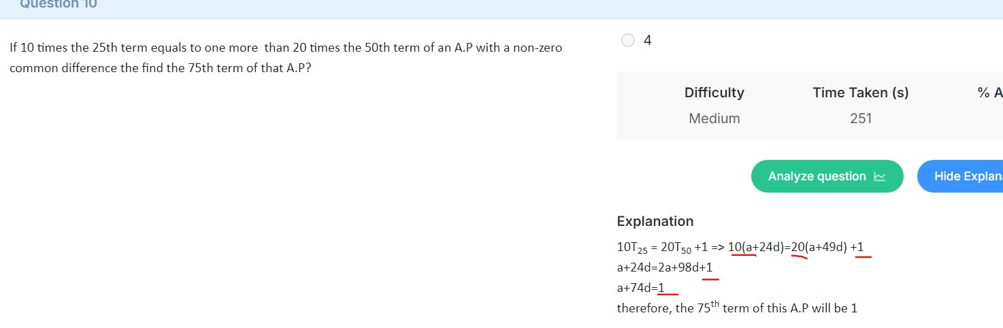This screenshot has height=328, width=1003.
Task: Click the concluding 'therefore, the 75th term' line
Action: [x=737, y=307]
